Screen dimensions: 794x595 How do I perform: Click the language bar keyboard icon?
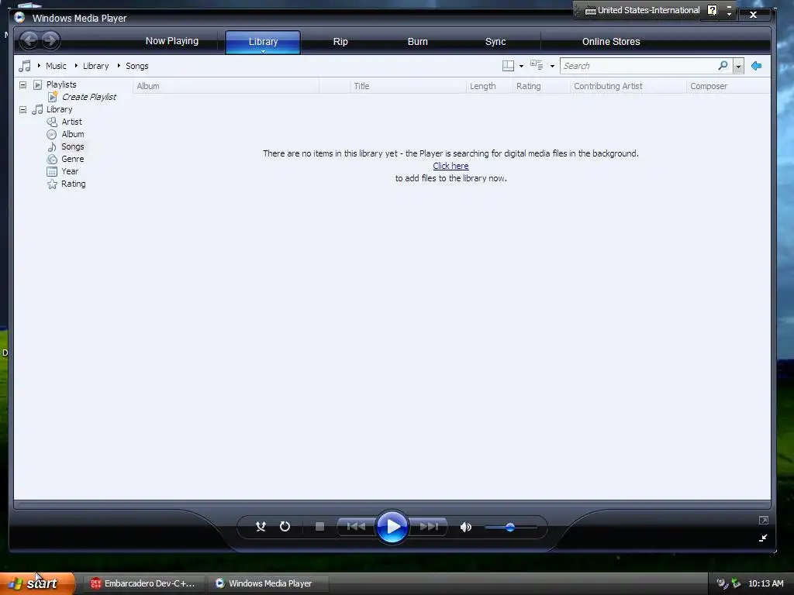tap(590, 10)
